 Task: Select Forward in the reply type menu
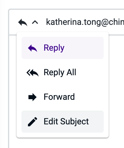coord(63,97)
